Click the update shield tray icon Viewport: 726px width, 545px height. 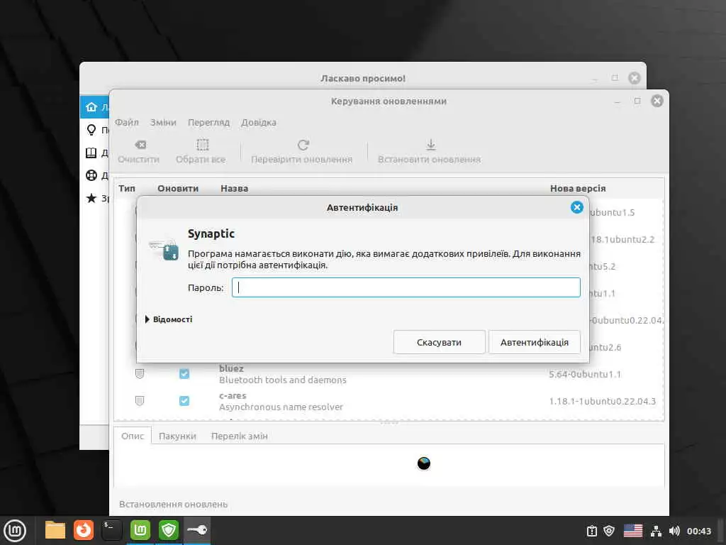click(609, 531)
